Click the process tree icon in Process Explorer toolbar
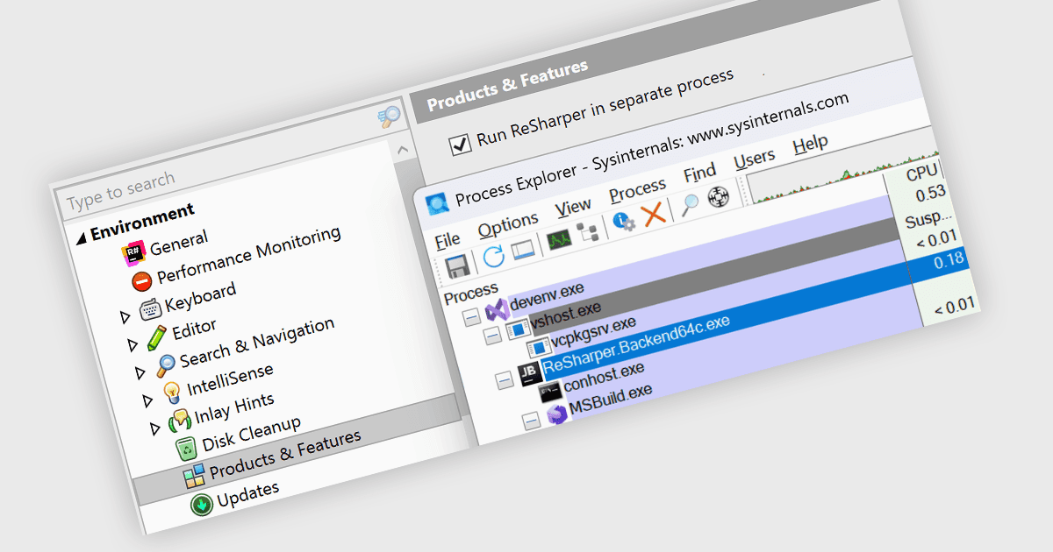The width and height of the screenshot is (1053, 552). (x=587, y=231)
